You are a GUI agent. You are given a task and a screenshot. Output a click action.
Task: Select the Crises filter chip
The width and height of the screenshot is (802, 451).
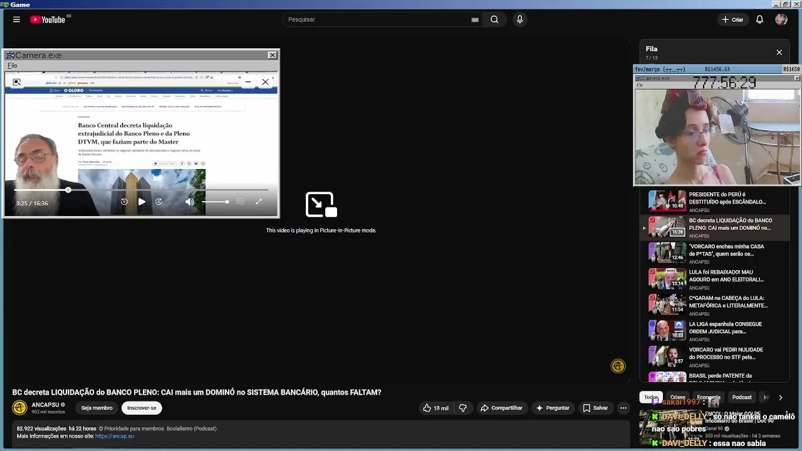point(677,397)
